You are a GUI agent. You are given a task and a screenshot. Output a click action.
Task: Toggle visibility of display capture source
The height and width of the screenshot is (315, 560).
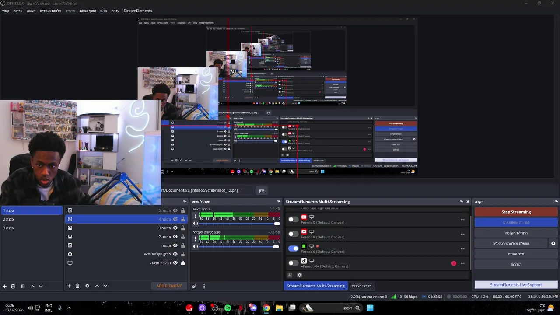(x=175, y=263)
